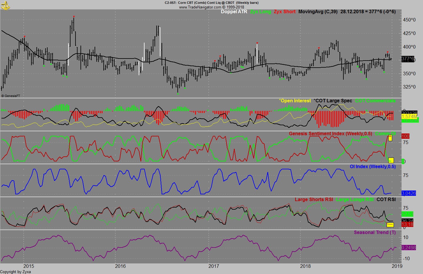Click the yellow 1,574M open interest value tag

pos(409,117)
